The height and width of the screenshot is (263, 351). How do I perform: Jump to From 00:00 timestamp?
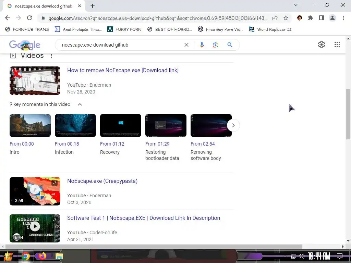[22, 144]
